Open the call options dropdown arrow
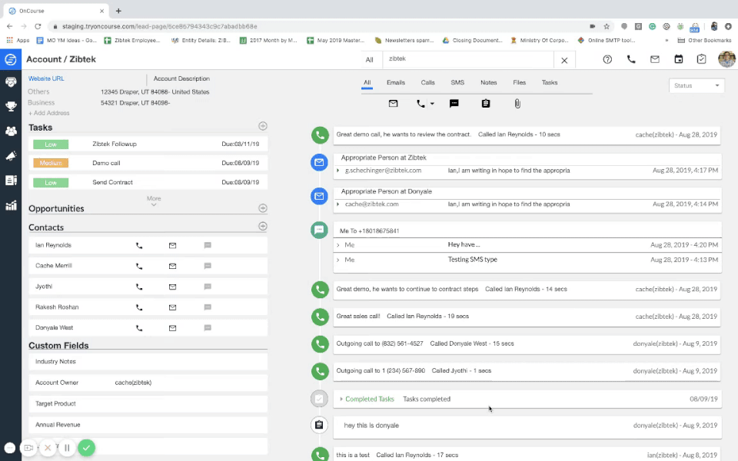 click(x=432, y=104)
